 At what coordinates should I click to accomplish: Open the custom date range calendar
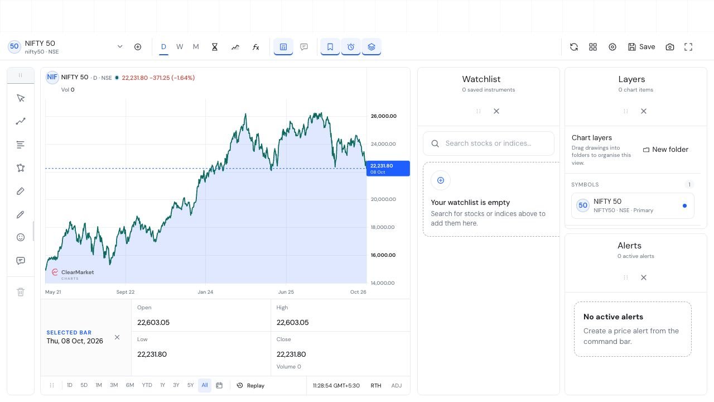click(x=219, y=385)
